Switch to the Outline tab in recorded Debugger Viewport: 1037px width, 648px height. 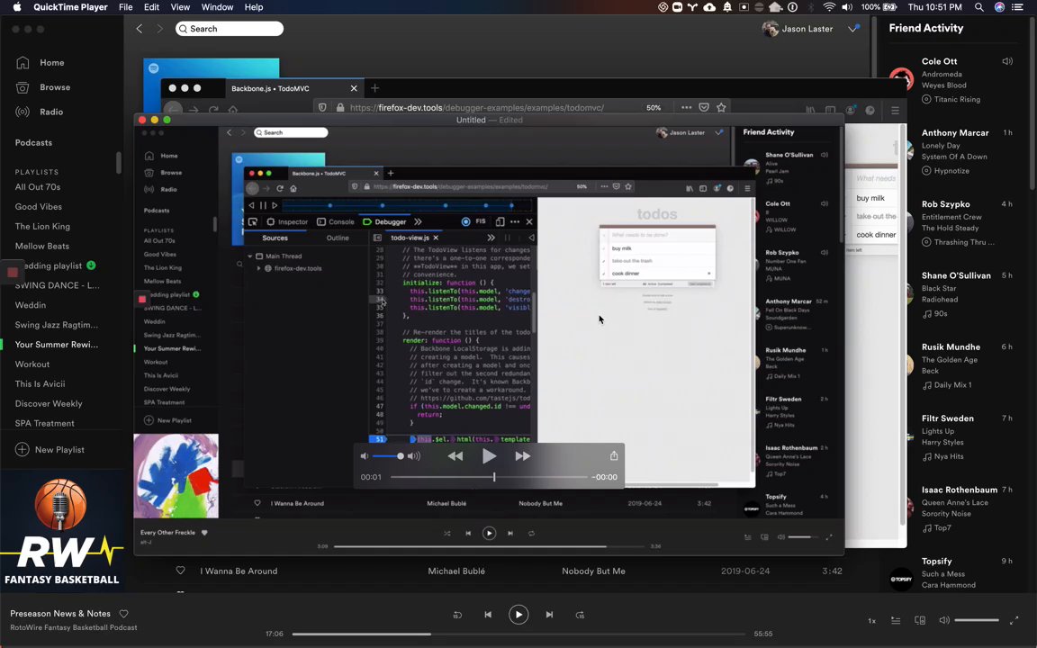[x=338, y=238]
